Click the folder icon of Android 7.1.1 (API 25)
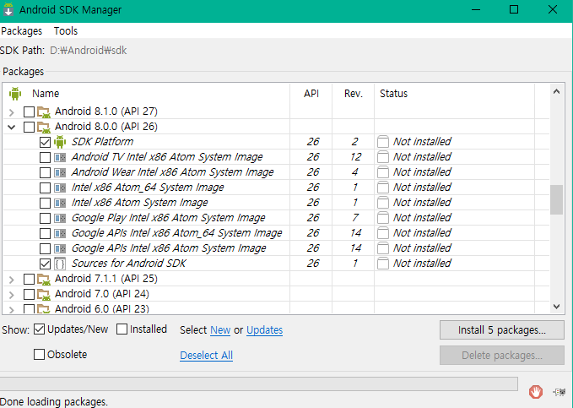The image size is (573, 408). click(44, 280)
